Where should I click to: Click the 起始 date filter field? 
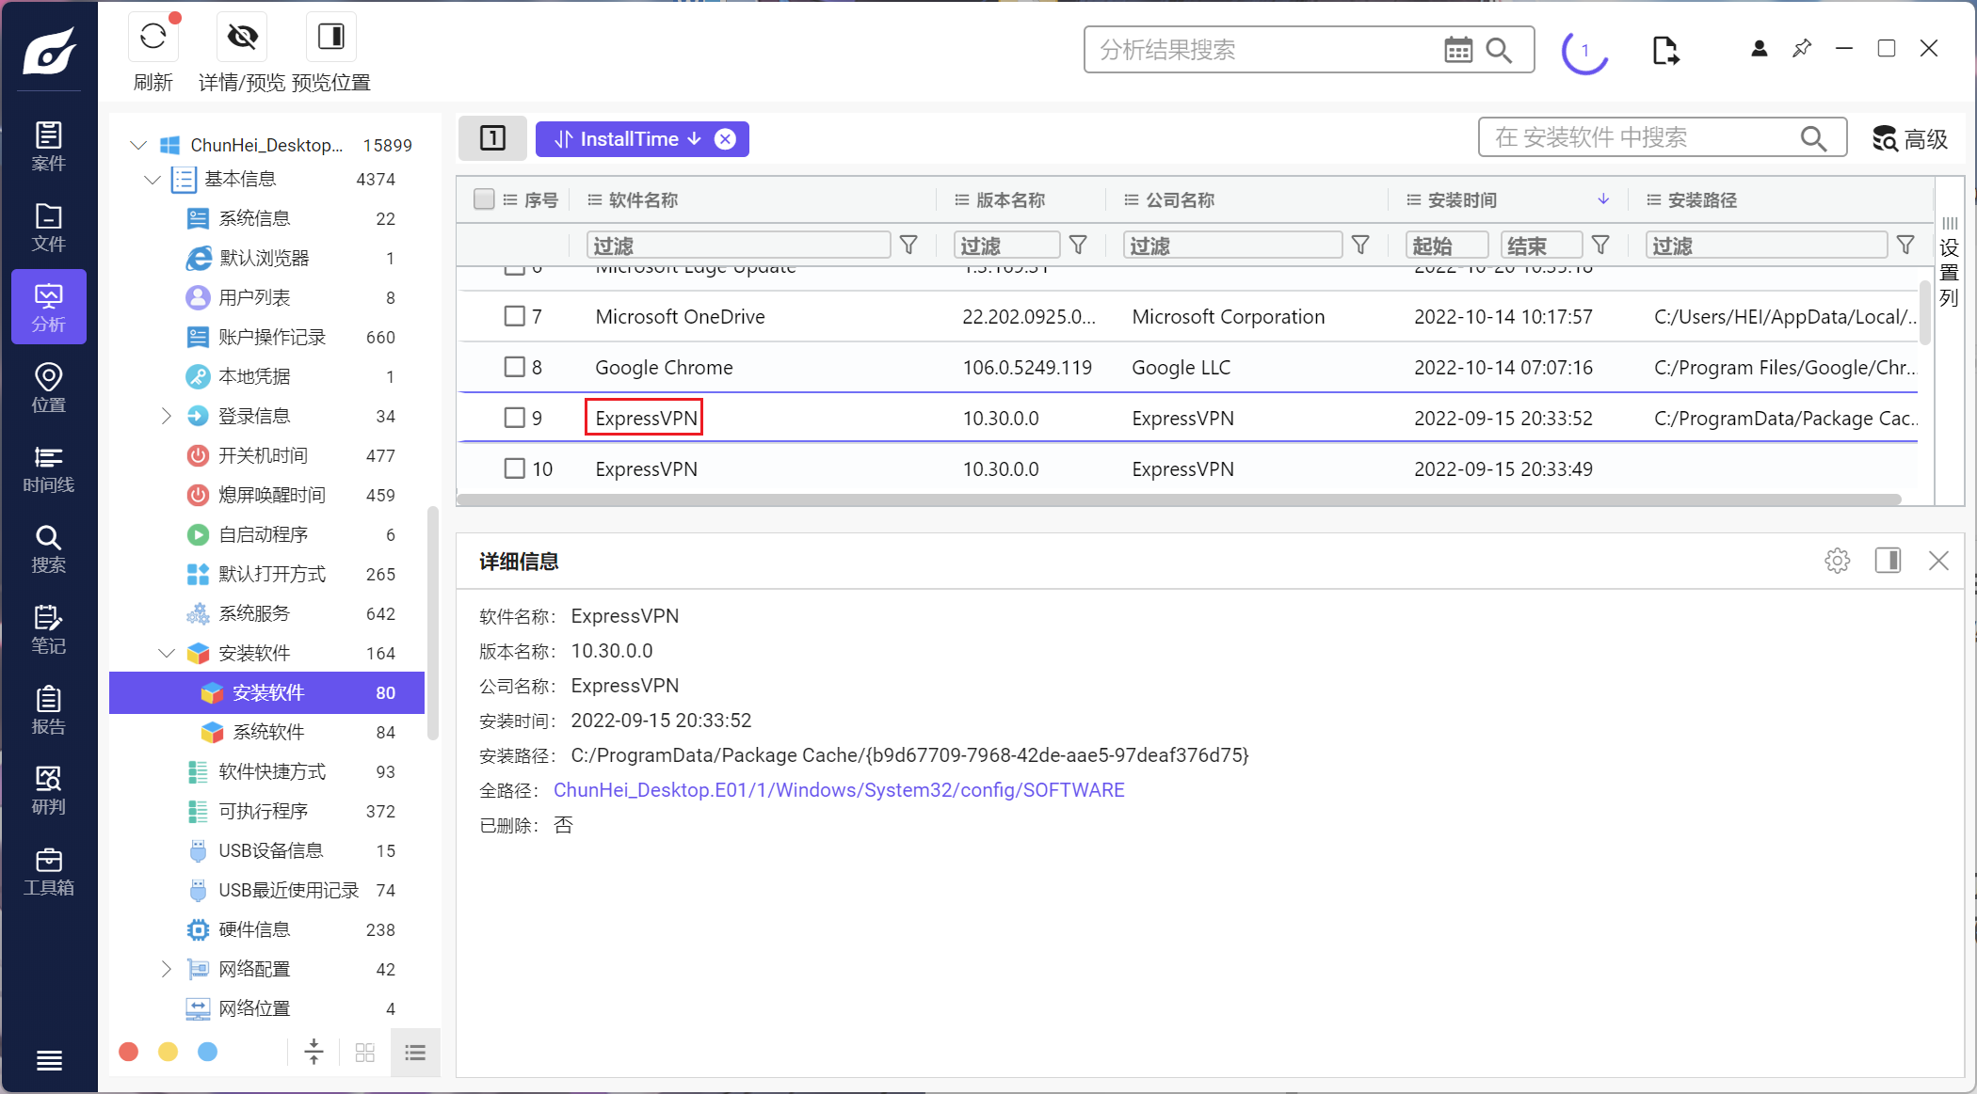(x=1447, y=246)
